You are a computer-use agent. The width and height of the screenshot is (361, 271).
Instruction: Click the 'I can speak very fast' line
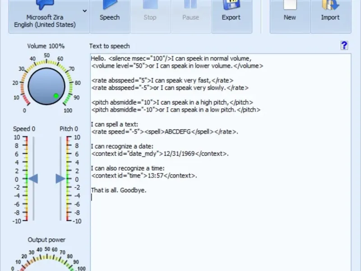click(162, 80)
